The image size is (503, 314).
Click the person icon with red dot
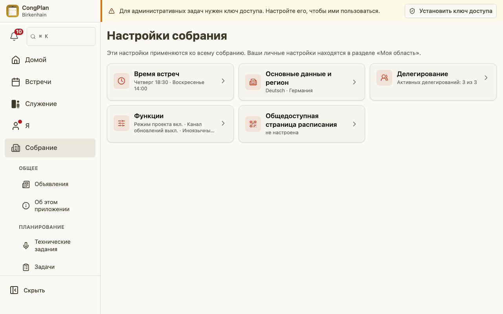click(x=16, y=126)
